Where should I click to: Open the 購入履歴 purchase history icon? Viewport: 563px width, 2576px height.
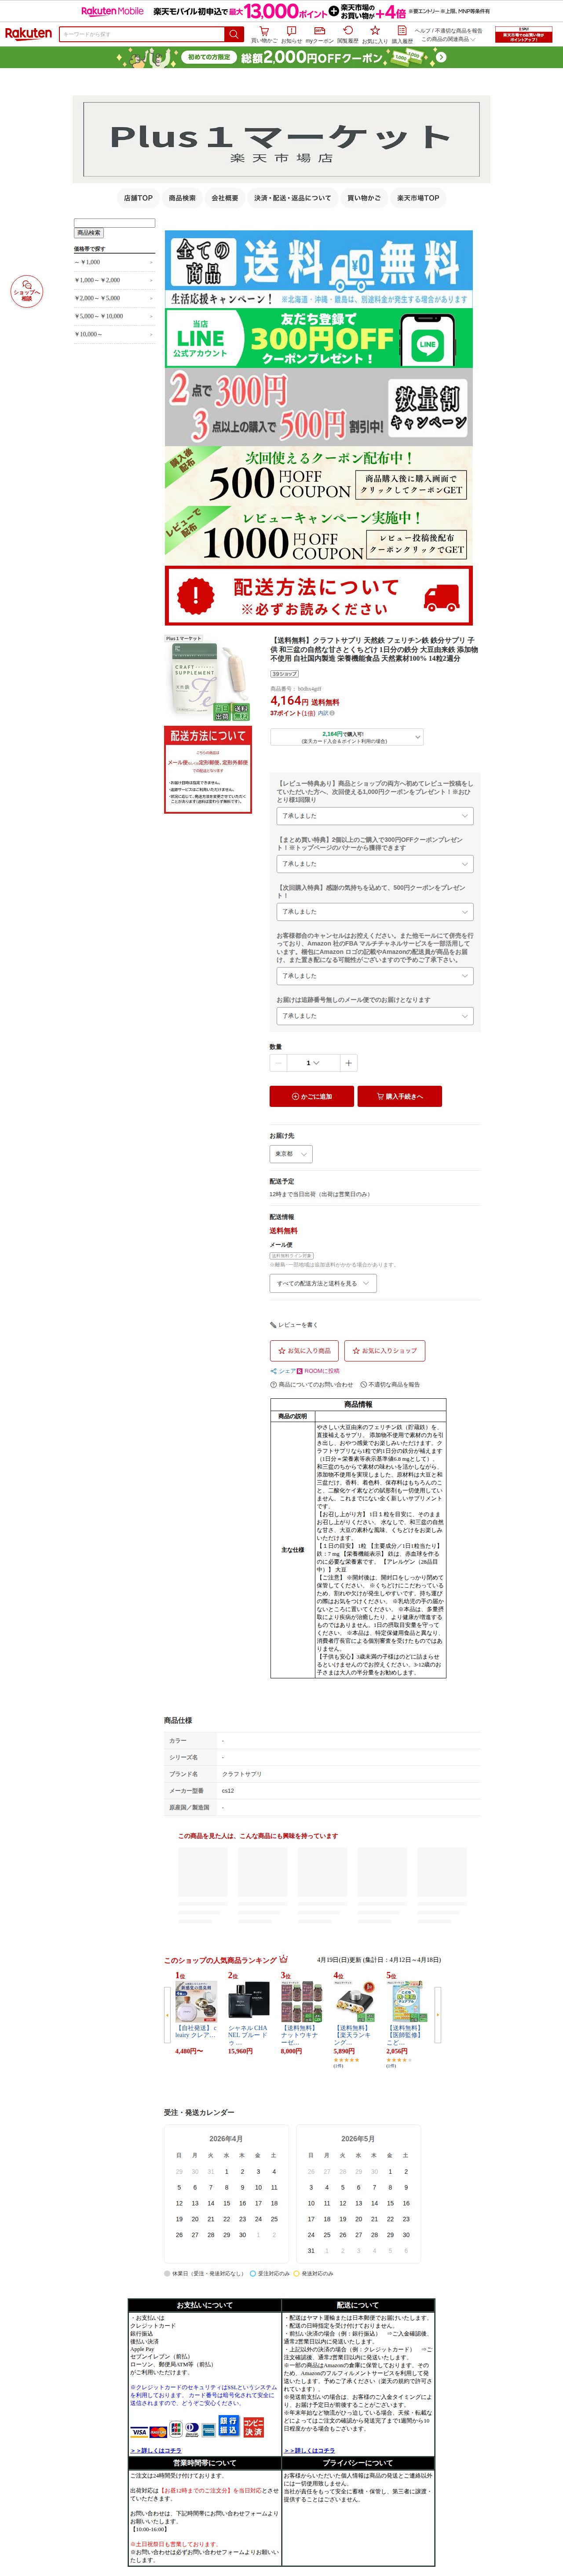tap(402, 34)
